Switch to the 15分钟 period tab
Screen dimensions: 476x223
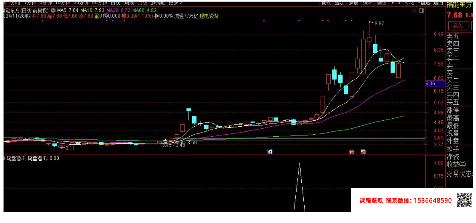tap(62, 3)
